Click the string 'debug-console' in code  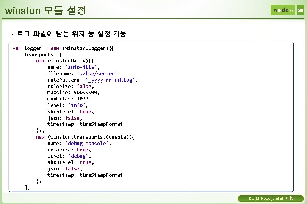coord(87,144)
